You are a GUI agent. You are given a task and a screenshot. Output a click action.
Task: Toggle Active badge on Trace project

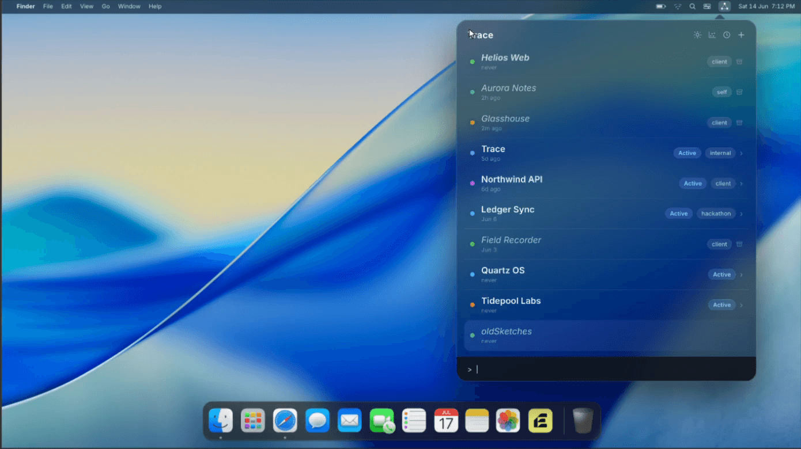coord(687,153)
